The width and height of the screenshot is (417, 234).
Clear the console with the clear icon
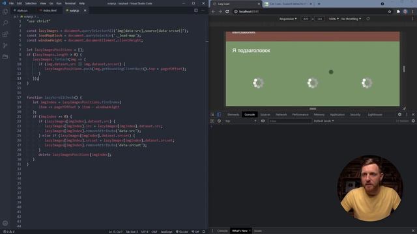tap(219, 121)
